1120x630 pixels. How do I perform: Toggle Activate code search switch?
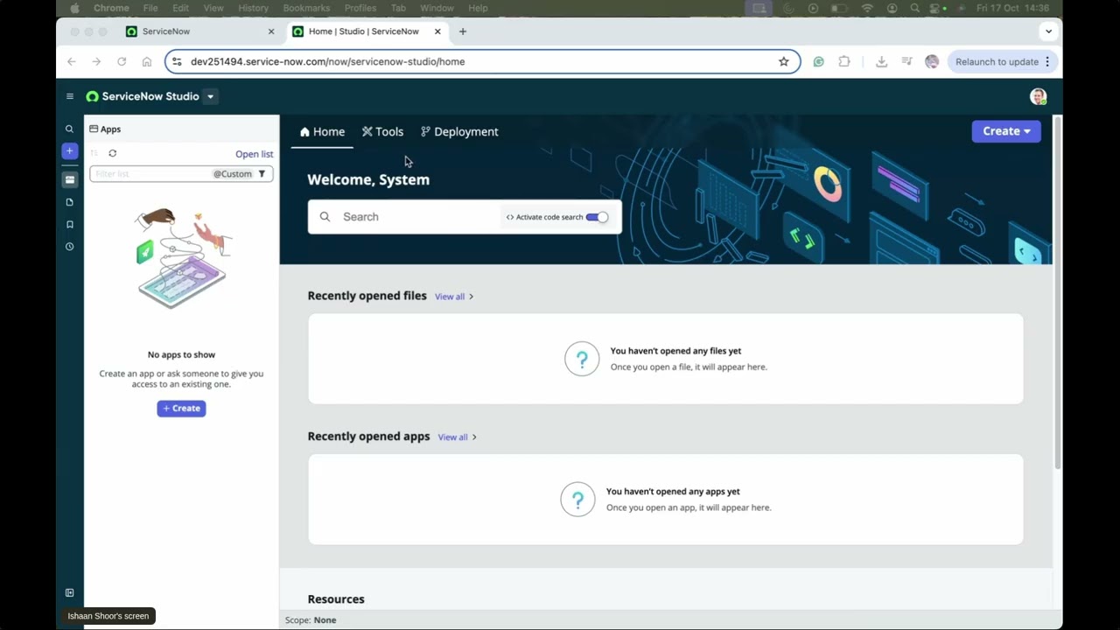597,217
